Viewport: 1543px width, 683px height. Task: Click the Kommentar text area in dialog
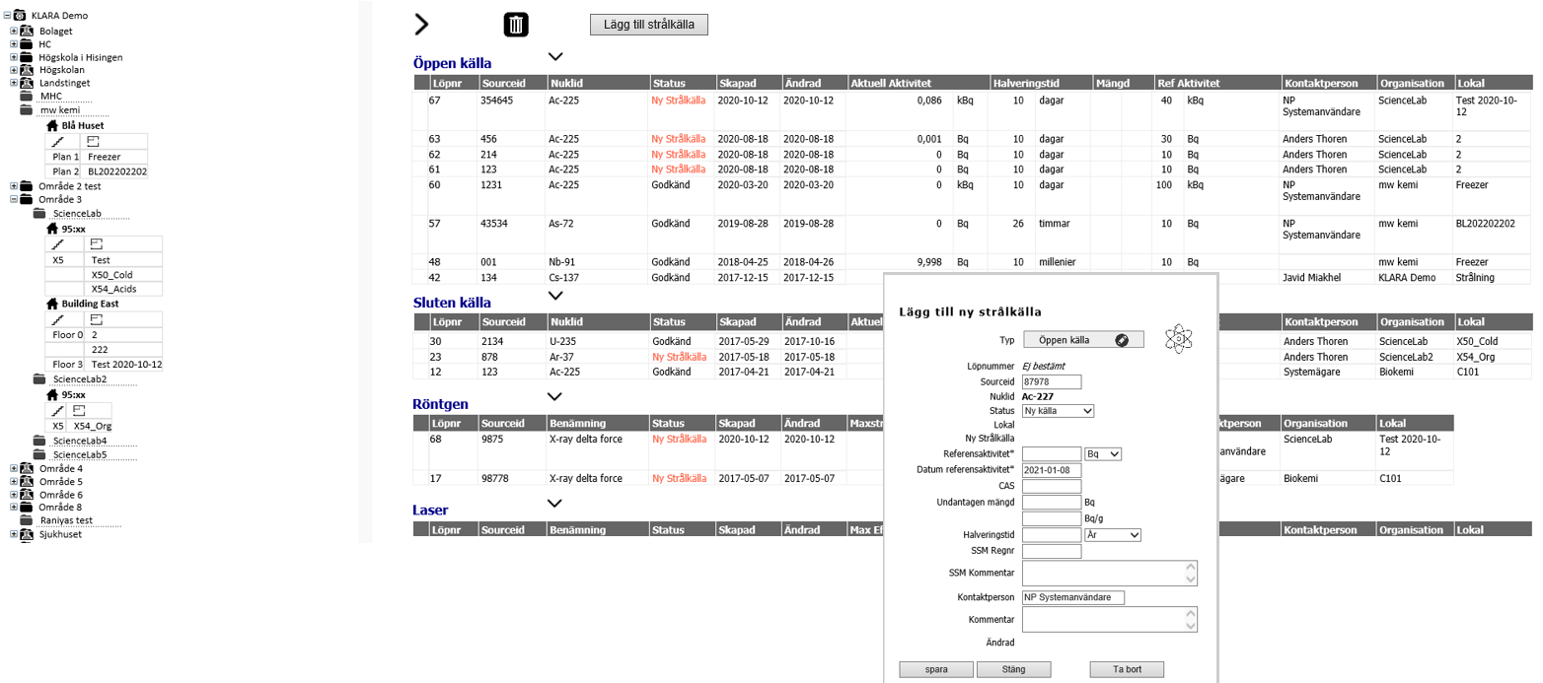point(1110,619)
